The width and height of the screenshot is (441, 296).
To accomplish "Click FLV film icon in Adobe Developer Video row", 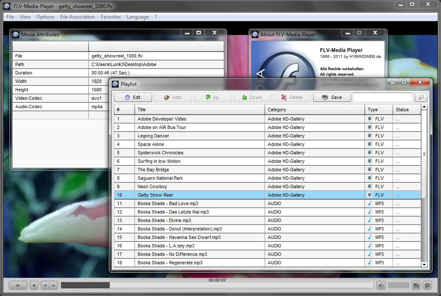I will click(x=369, y=119).
